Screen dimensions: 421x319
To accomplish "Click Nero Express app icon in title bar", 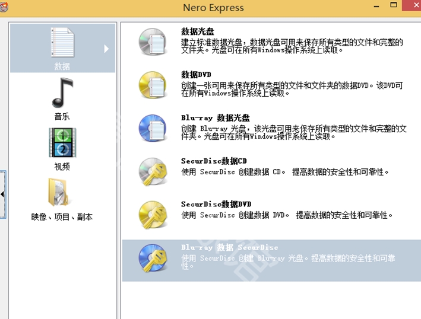I will pos(4,7).
